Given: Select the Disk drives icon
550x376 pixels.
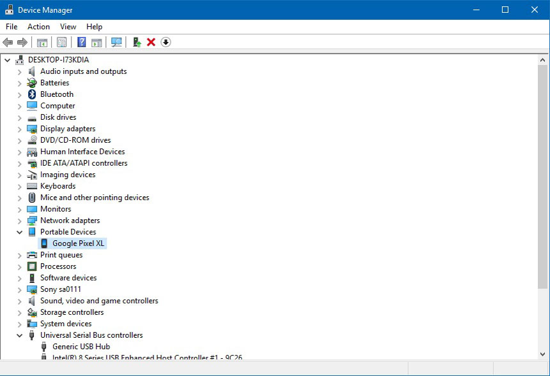Looking at the screenshot, I should [32, 118].
